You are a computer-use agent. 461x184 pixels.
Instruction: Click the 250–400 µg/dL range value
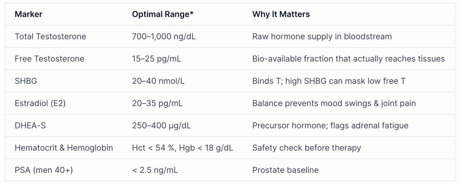[x=161, y=125]
